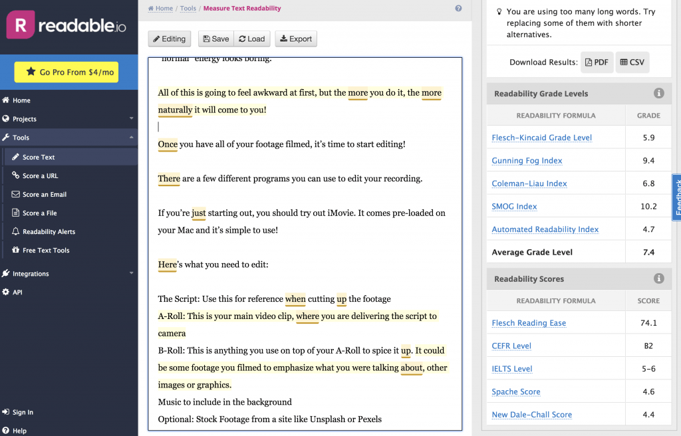The image size is (681, 436).
Task: Open the Feedback side tab
Action: [676, 197]
